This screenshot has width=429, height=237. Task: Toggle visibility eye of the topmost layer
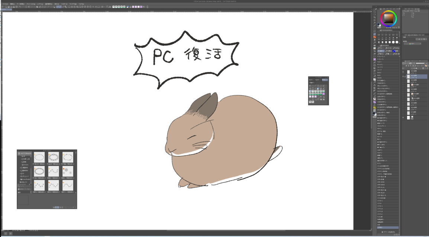pyautogui.click(x=403, y=72)
